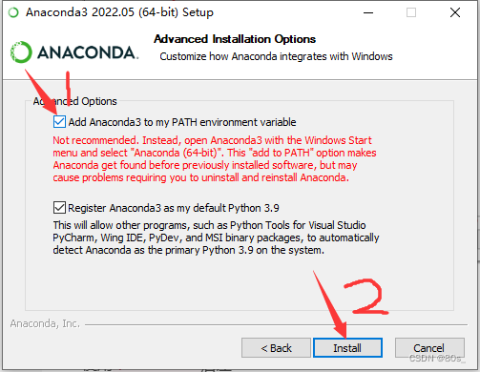Click the Anaconda icon in the title bar
This screenshot has height=372, width=480.
13,12
